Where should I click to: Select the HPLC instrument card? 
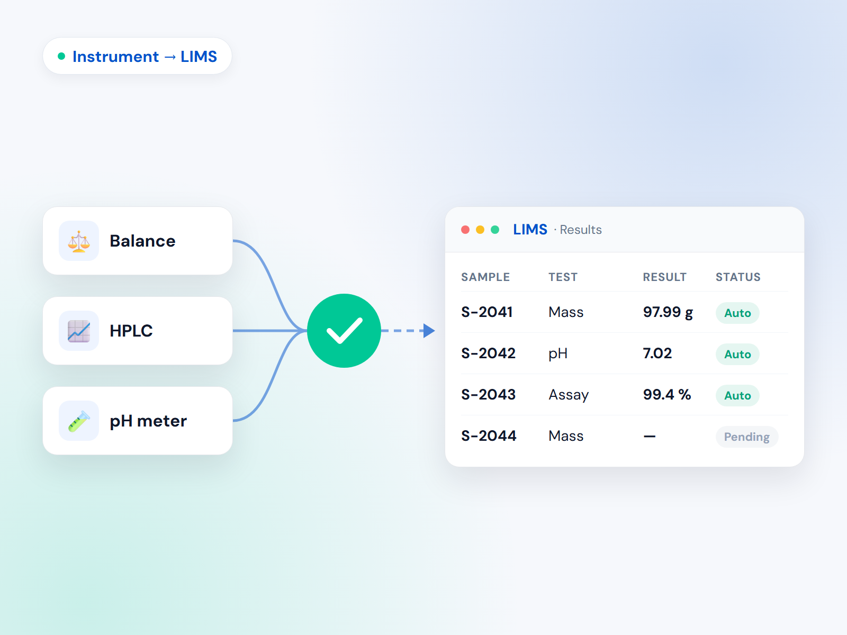point(138,331)
